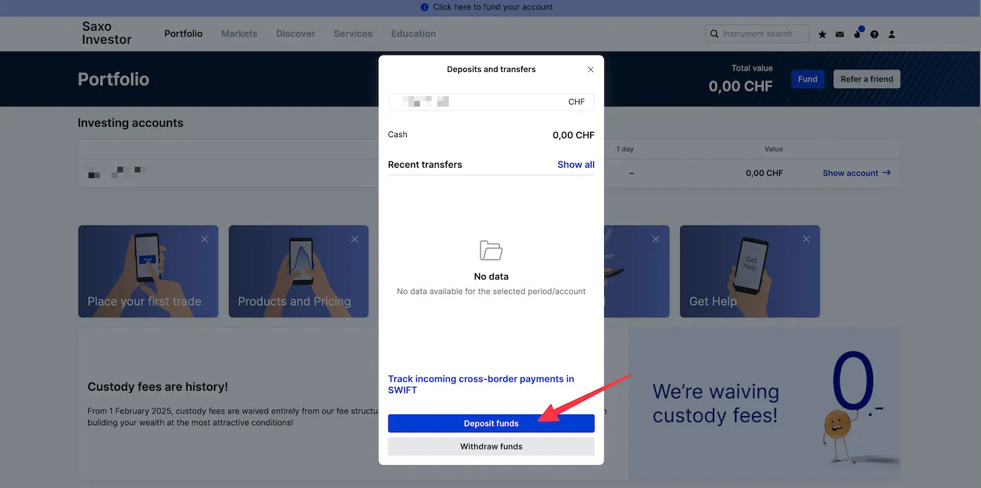The height and width of the screenshot is (488, 981).
Task: Open the help question mark icon
Action: click(x=874, y=34)
